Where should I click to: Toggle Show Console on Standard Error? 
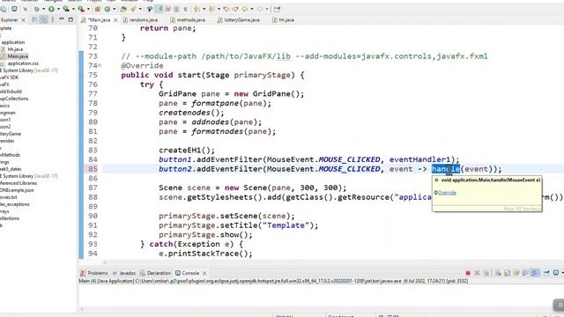click(535, 273)
